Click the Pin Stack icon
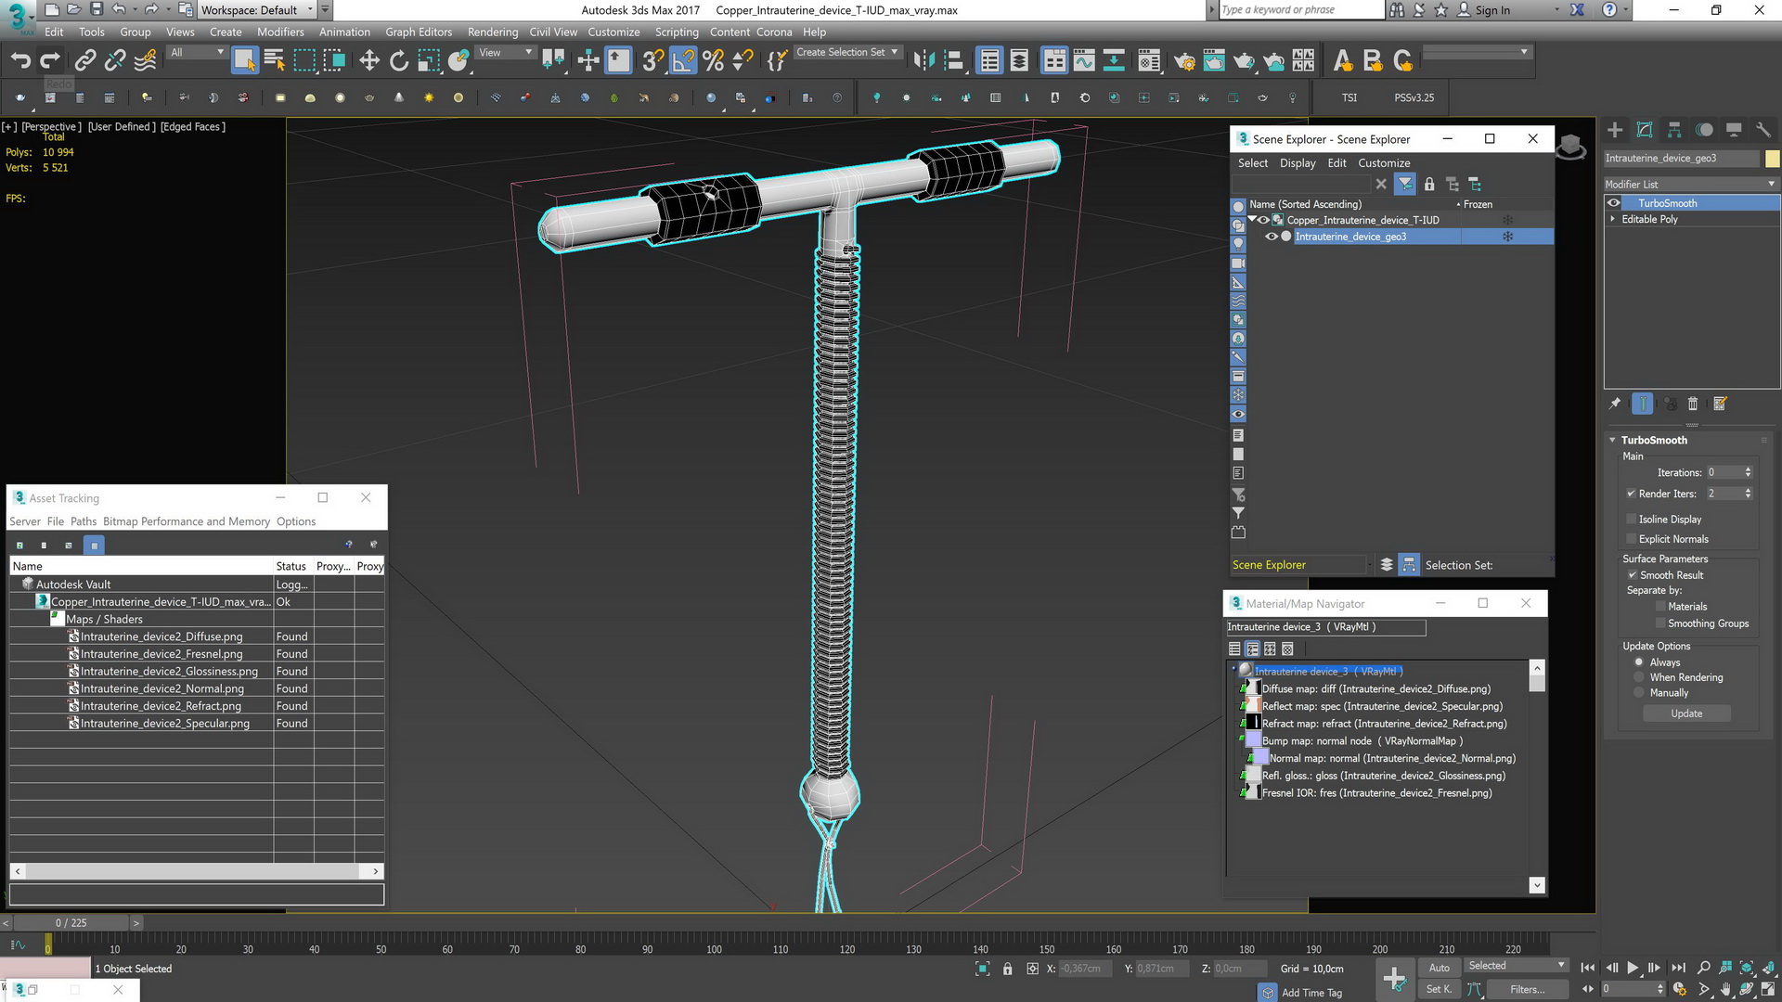This screenshot has width=1782, height=1002. (x=1615, y=404)
